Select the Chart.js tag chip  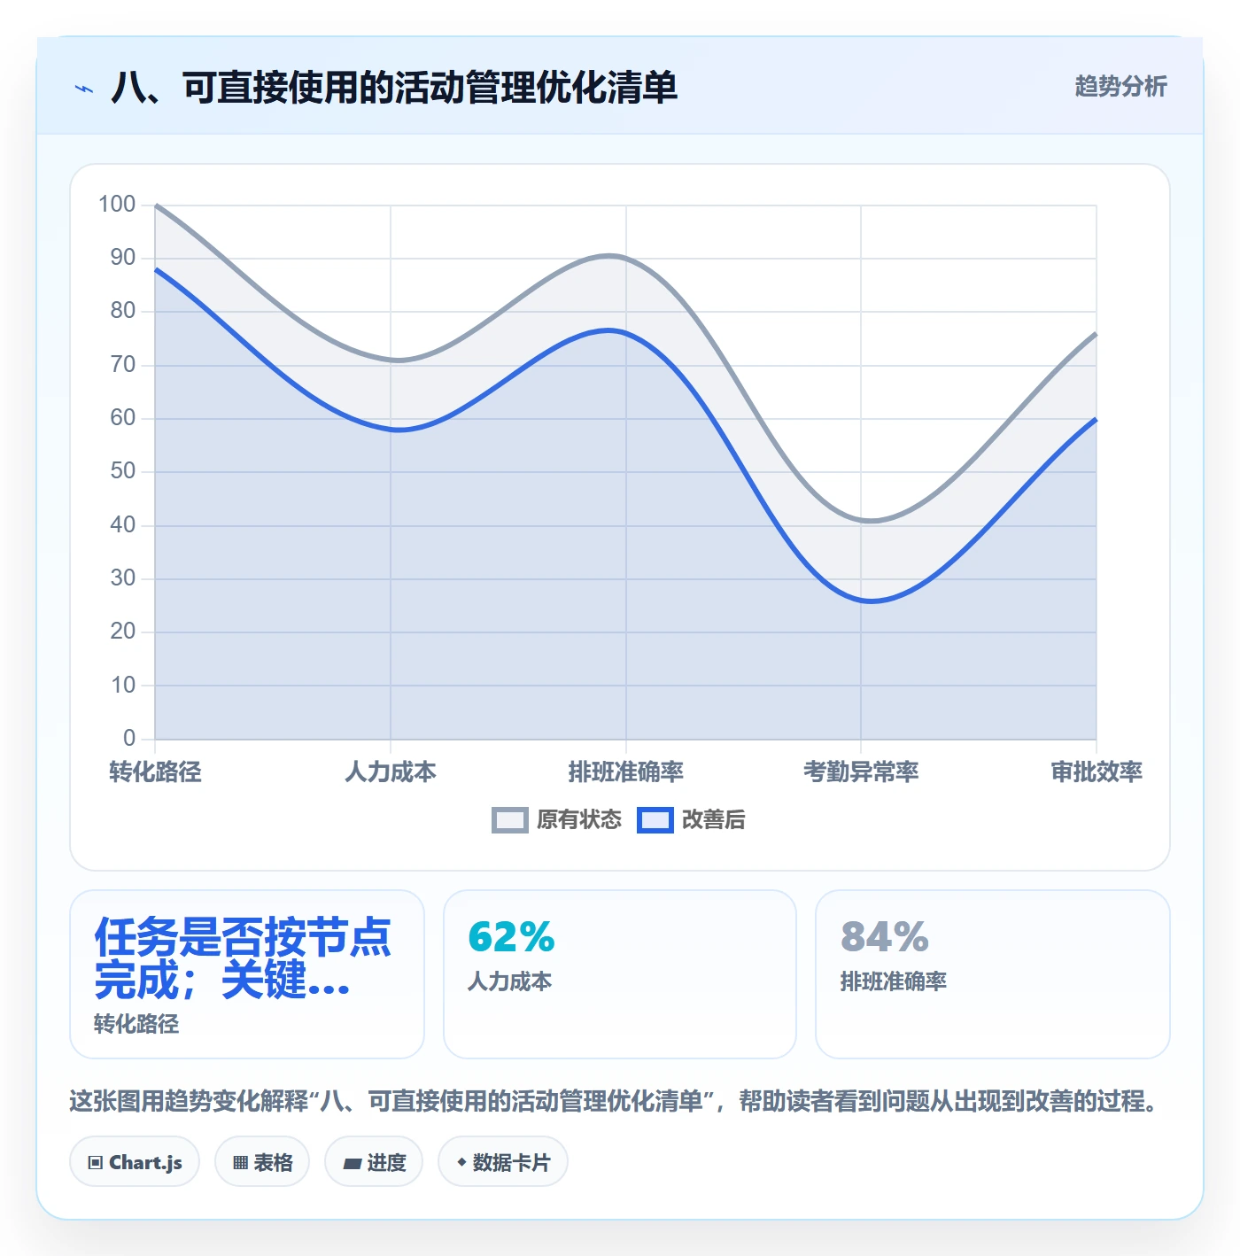(x=135, y=1161)
